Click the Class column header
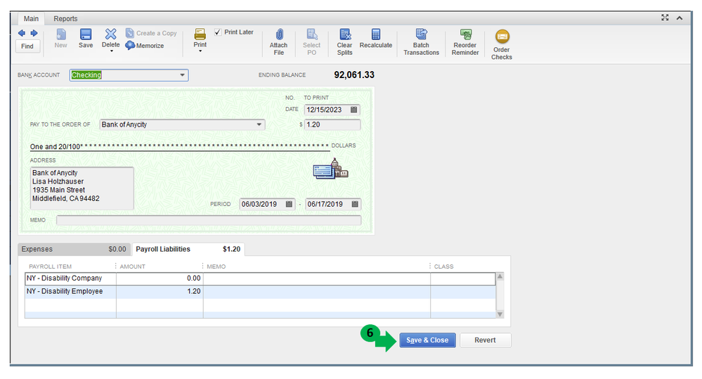The image size is (702, 379). (x=443, y=266)
